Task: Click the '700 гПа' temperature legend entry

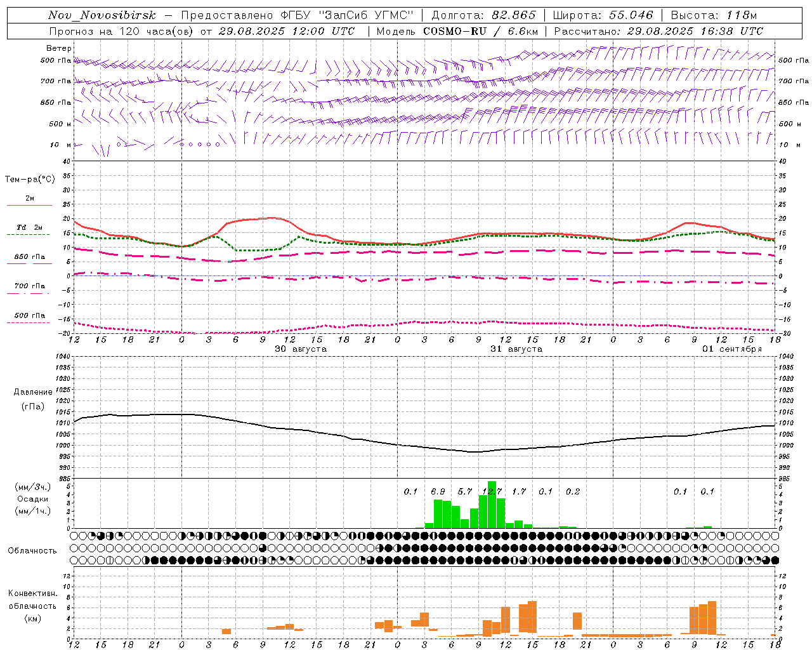Action: pos(30,286)
